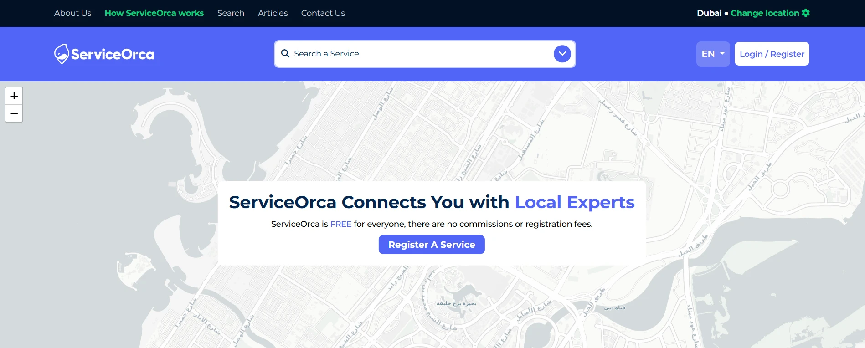
Task: Open the About Us page
Action: [x=72, y=13]
